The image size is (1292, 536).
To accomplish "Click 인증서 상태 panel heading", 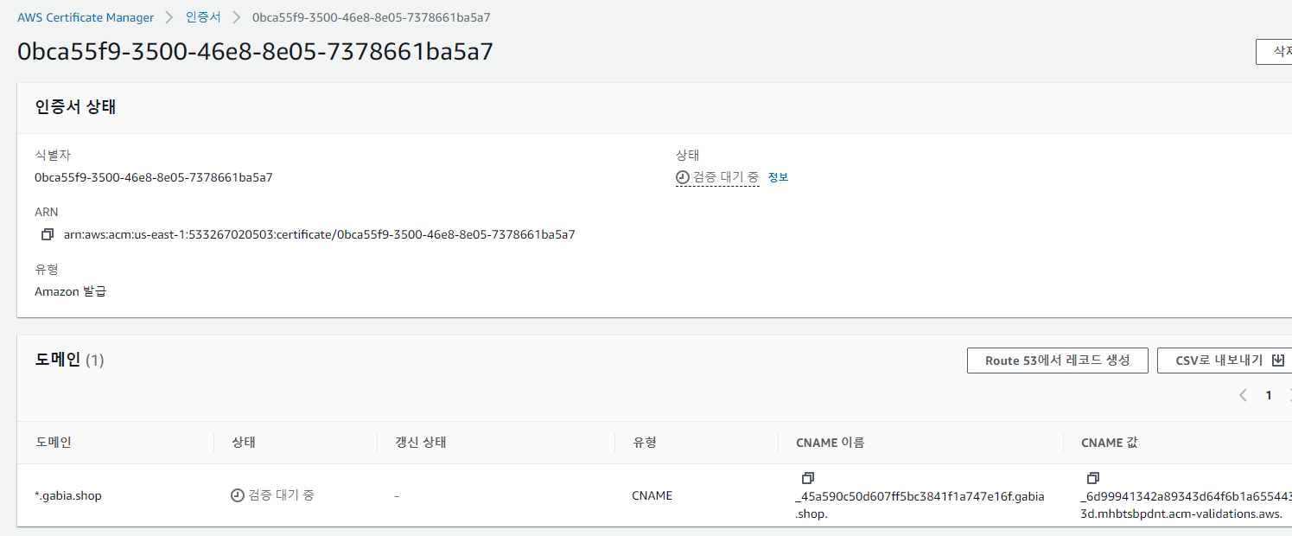I will point(76,108).
